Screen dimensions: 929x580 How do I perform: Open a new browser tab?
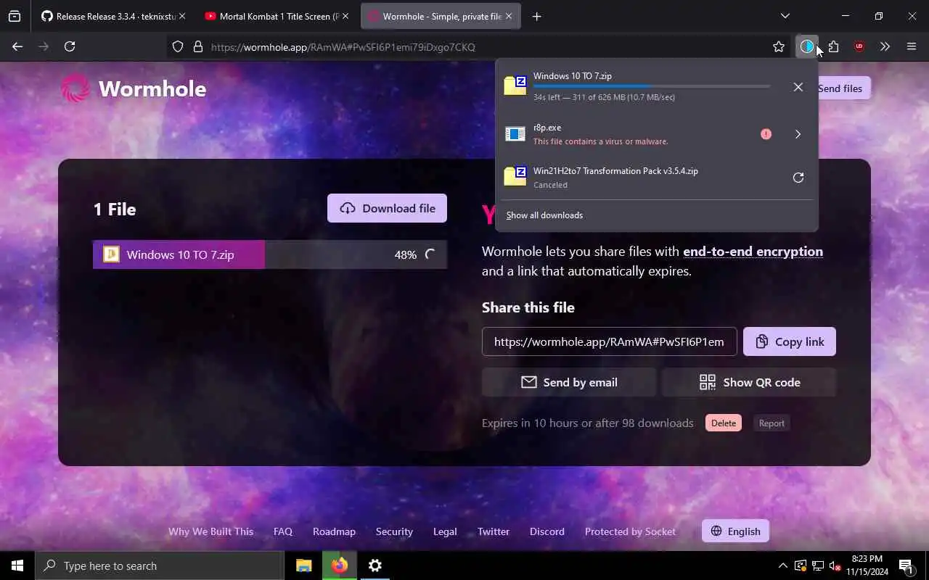pos(536,16)
